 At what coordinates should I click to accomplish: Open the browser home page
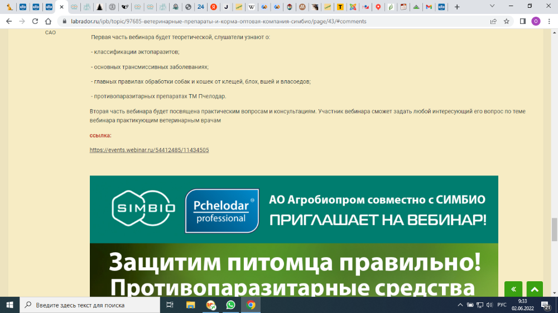point(48,21)
